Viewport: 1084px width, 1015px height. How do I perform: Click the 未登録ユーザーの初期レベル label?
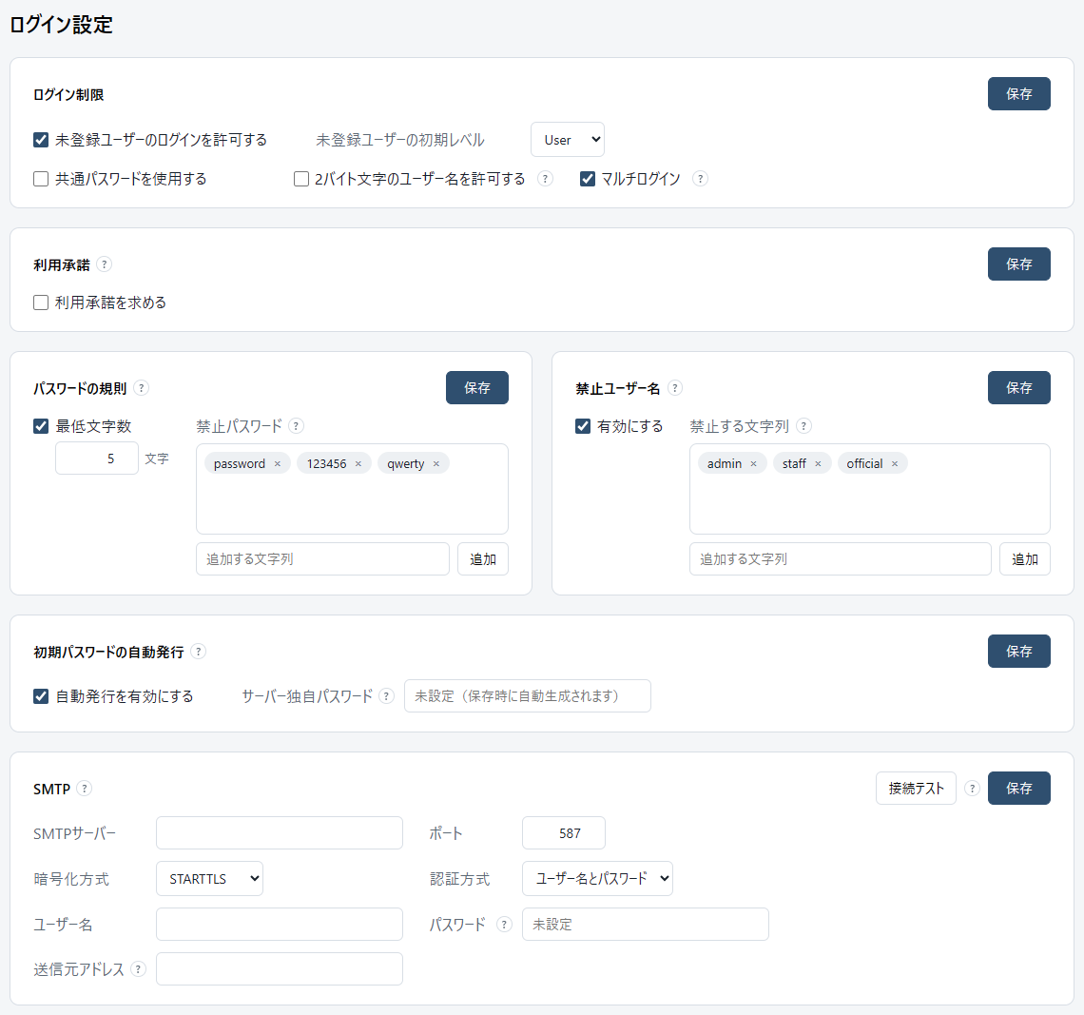[400, 141]
